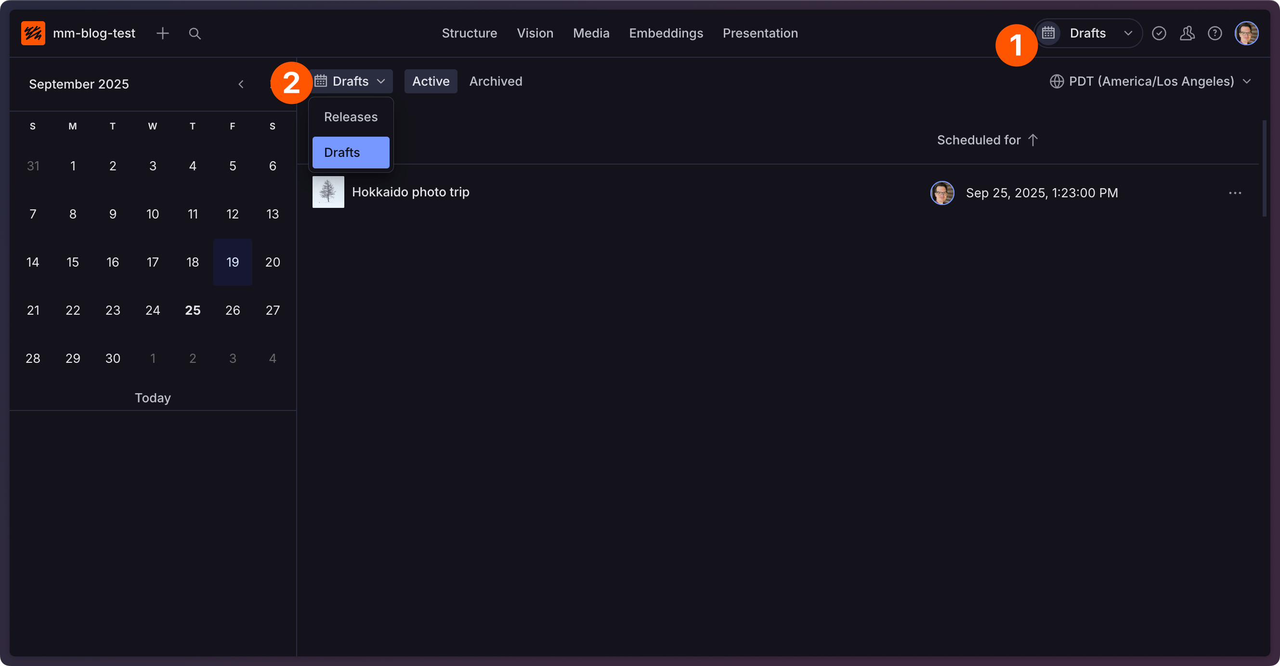Viewport: 1280px width, 666px height.
Task: Select Drafts in the dropdown menu
Action: click(x=351, y=153)
